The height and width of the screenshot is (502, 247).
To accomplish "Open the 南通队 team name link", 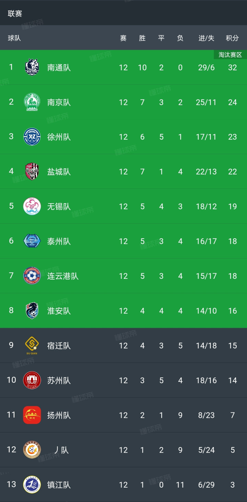I will click(x=59, y=68).
